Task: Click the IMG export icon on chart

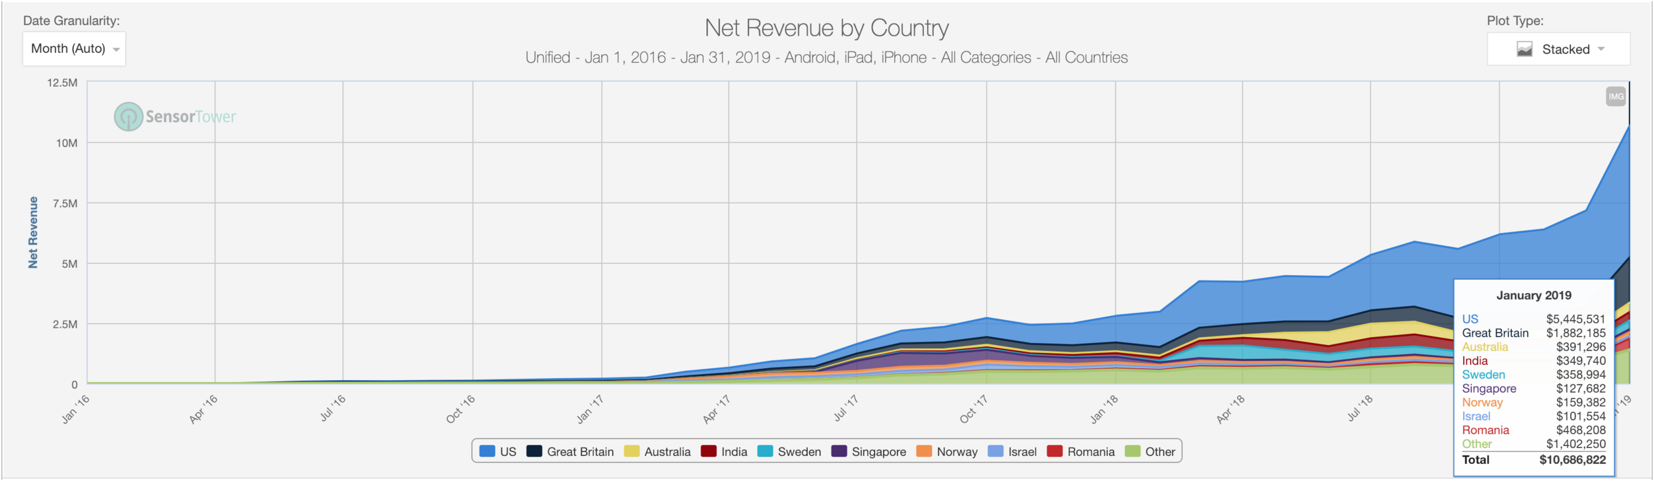Action: (1615, 97)
